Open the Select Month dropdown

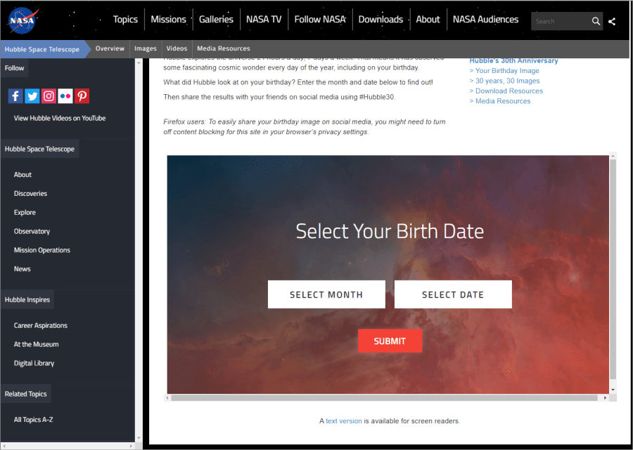point(326,295)
